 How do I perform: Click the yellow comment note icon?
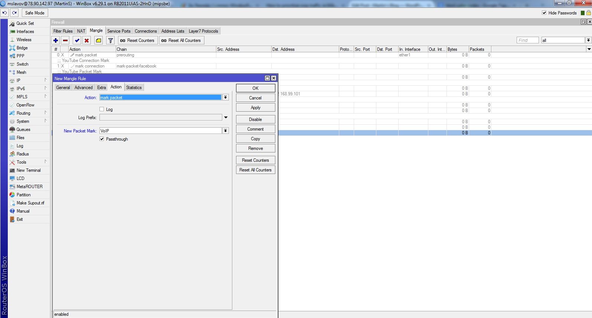click(x=98, y=40)
